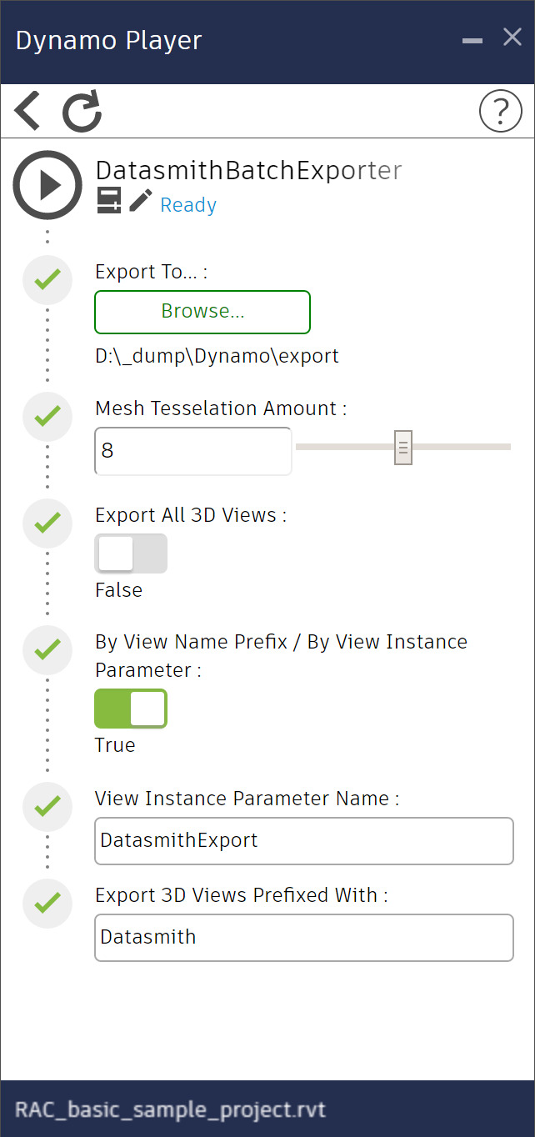
Task: Click the View Instance Parameter Name field
Action: pyautogui.click(x=303, y=840)
